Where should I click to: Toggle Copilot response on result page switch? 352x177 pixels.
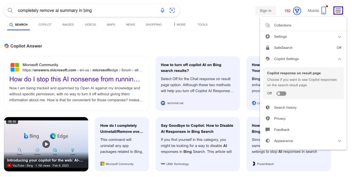click(281, 93)
